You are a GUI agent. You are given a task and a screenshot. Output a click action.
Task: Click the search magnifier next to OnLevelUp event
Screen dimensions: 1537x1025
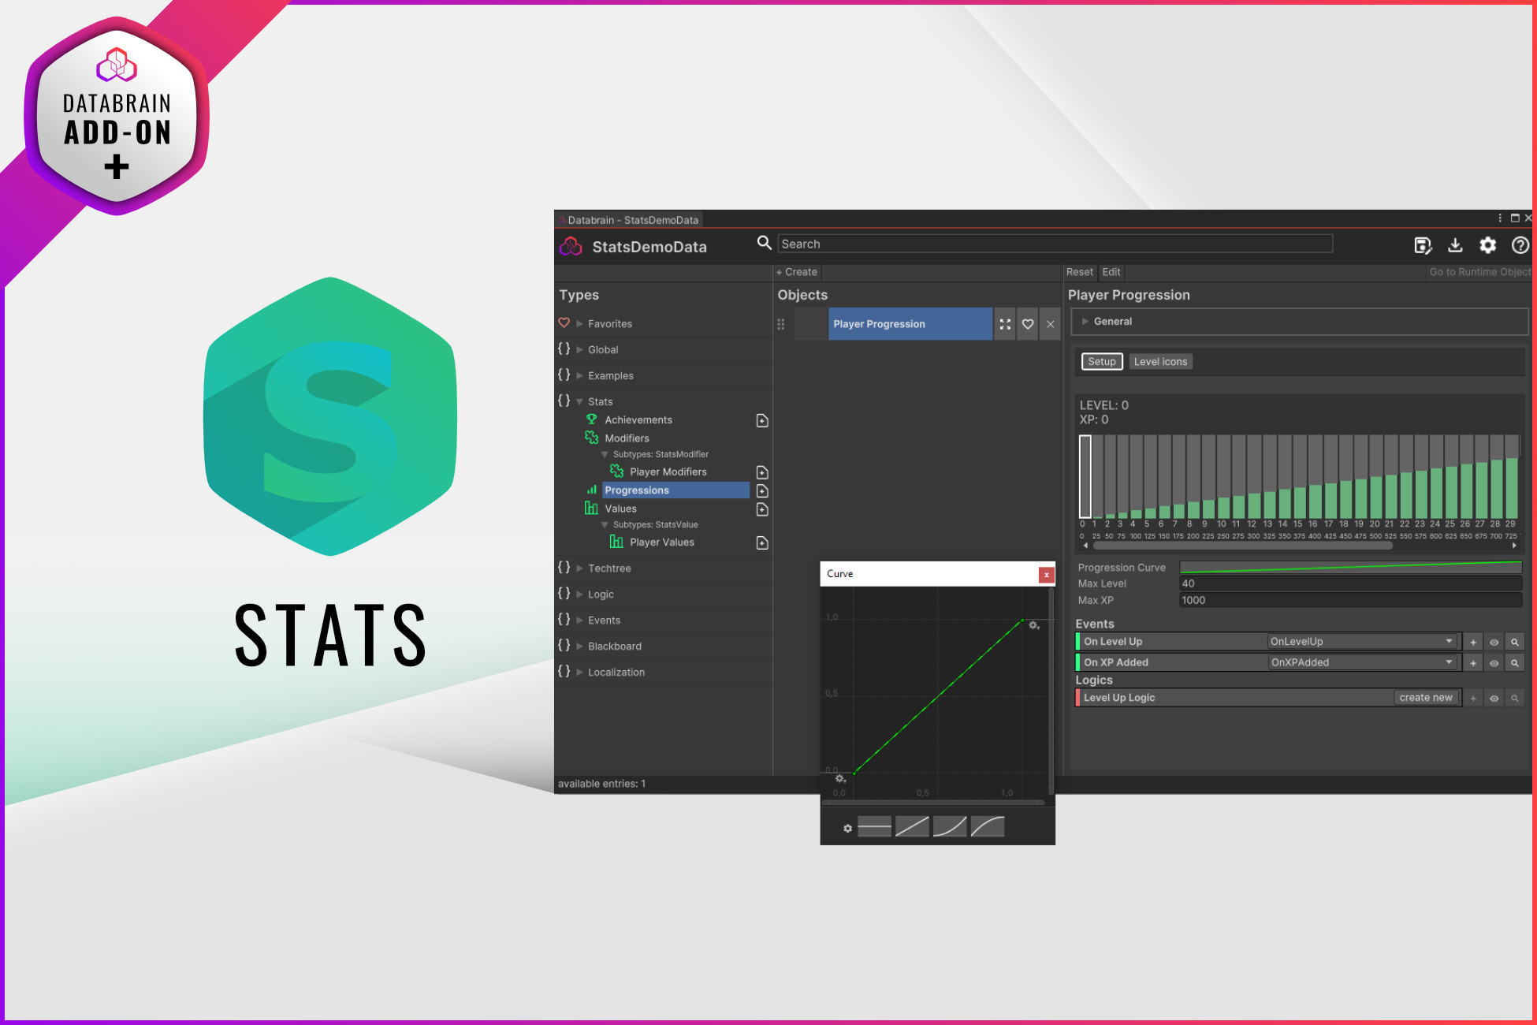[1515, 641]
